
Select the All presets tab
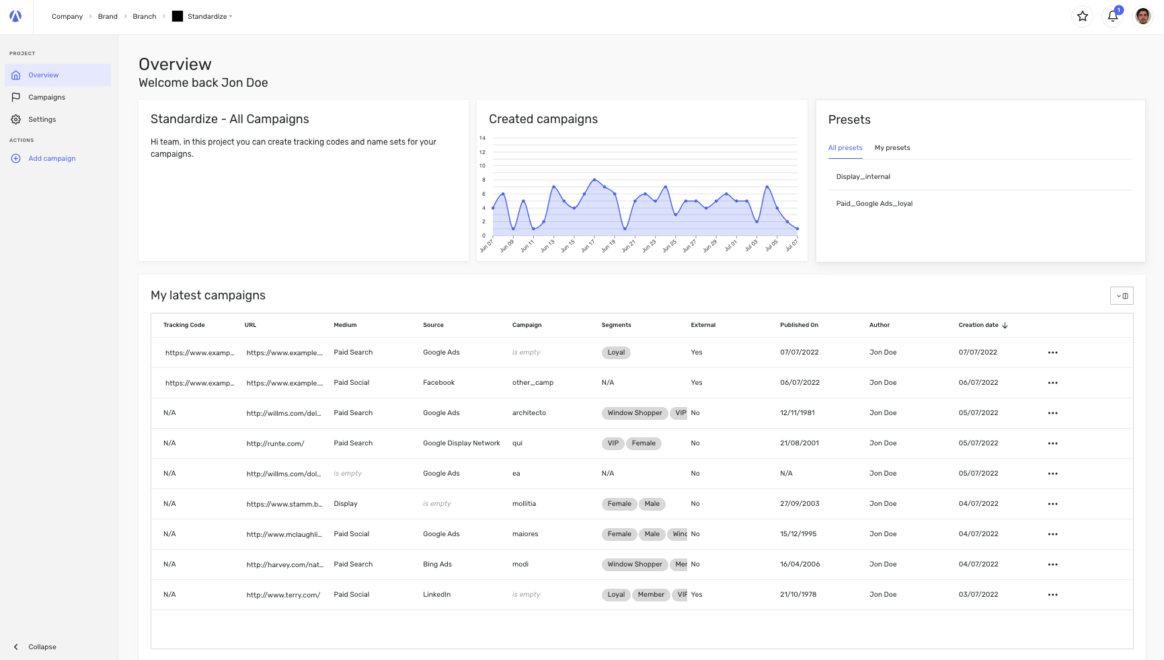point(845,147)
